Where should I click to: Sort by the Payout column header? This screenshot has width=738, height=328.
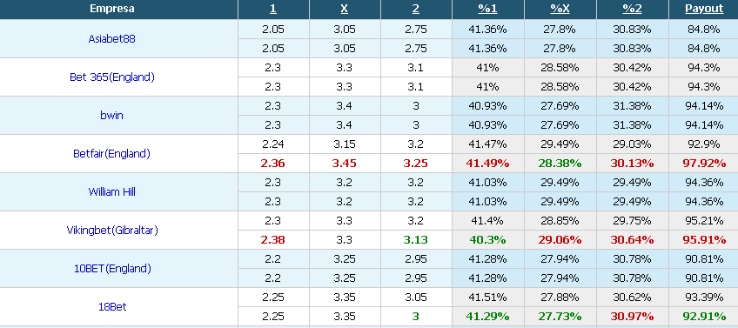pos(704,9)
